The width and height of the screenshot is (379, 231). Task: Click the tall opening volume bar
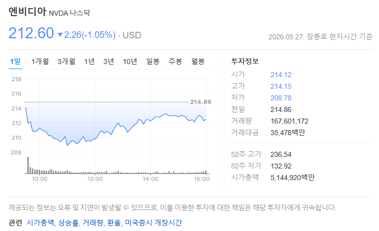(x=28, y=165)
